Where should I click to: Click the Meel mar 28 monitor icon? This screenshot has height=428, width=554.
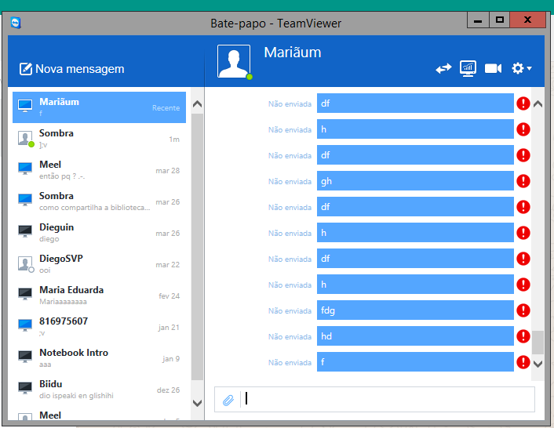(25, 169)
